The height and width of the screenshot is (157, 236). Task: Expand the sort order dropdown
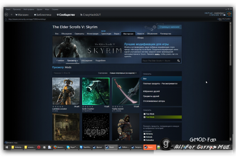pyautogui.click(x=123, y=73)
